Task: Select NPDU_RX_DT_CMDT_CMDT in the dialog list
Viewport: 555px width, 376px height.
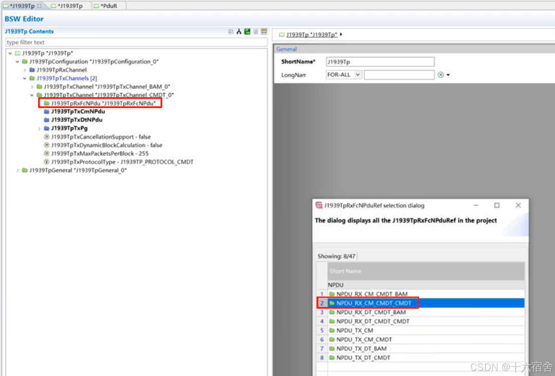Action: click(373, 321)
